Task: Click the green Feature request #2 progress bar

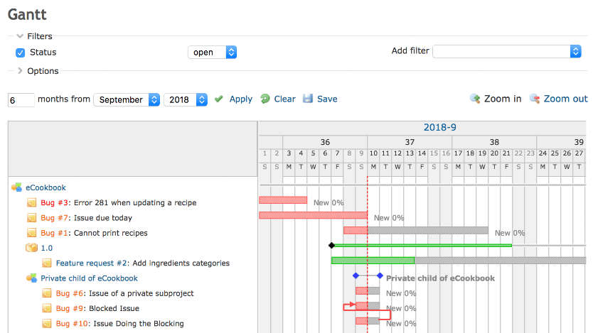Action: click(x=373, y=261)
